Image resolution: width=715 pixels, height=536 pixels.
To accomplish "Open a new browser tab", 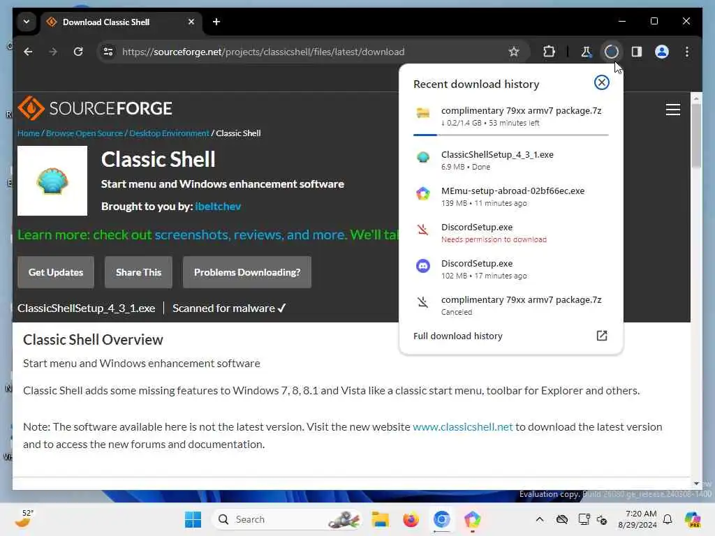I will (216, 22).
